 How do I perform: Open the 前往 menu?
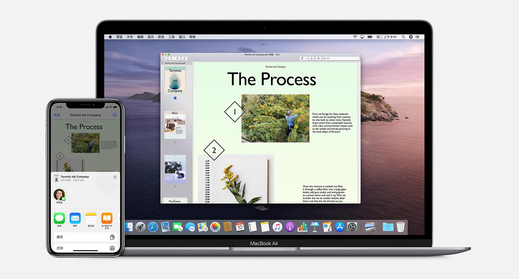point(161,37)
